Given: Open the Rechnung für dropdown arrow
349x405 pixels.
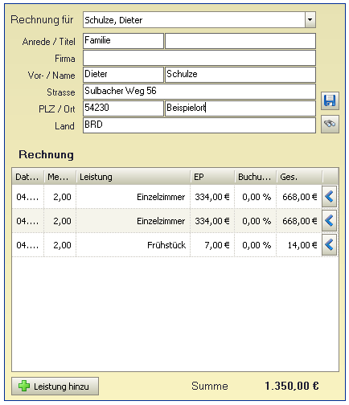Looking at the screenshot, I should click(x=310, y=19).
